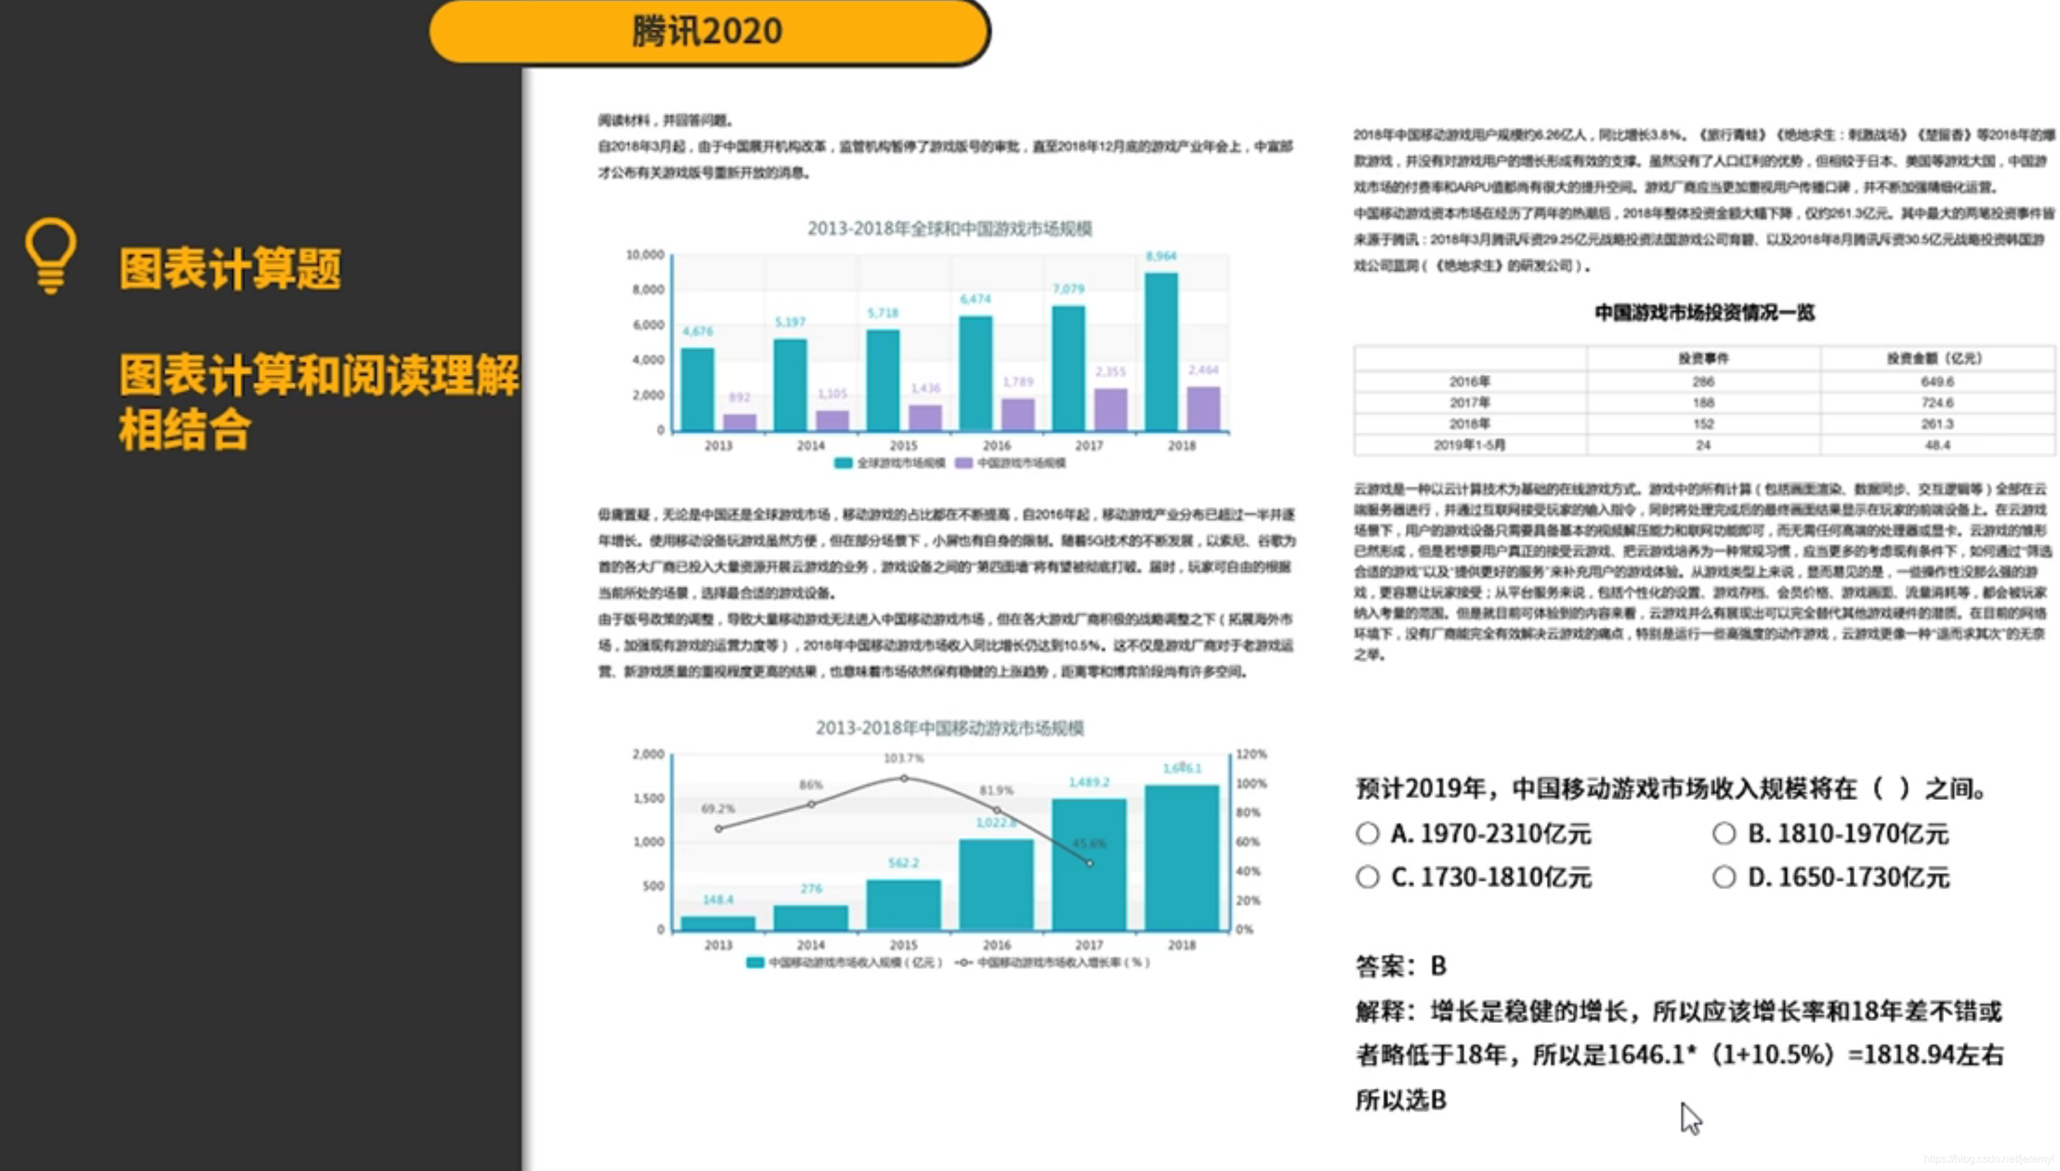Image resolution: width=2060 pixels, height=1171 pixels.
Task: Click table cell 649.6
Action: pos(1937,381)
